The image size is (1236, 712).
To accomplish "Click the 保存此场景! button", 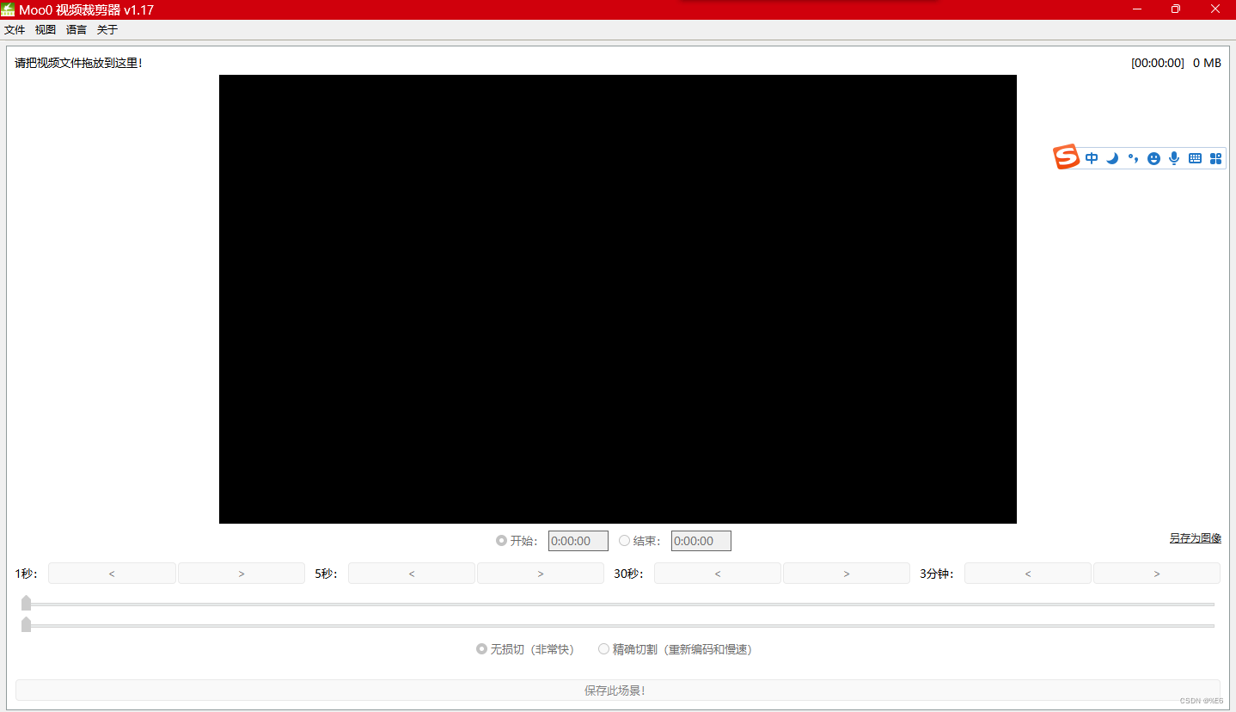I will 618,691.
